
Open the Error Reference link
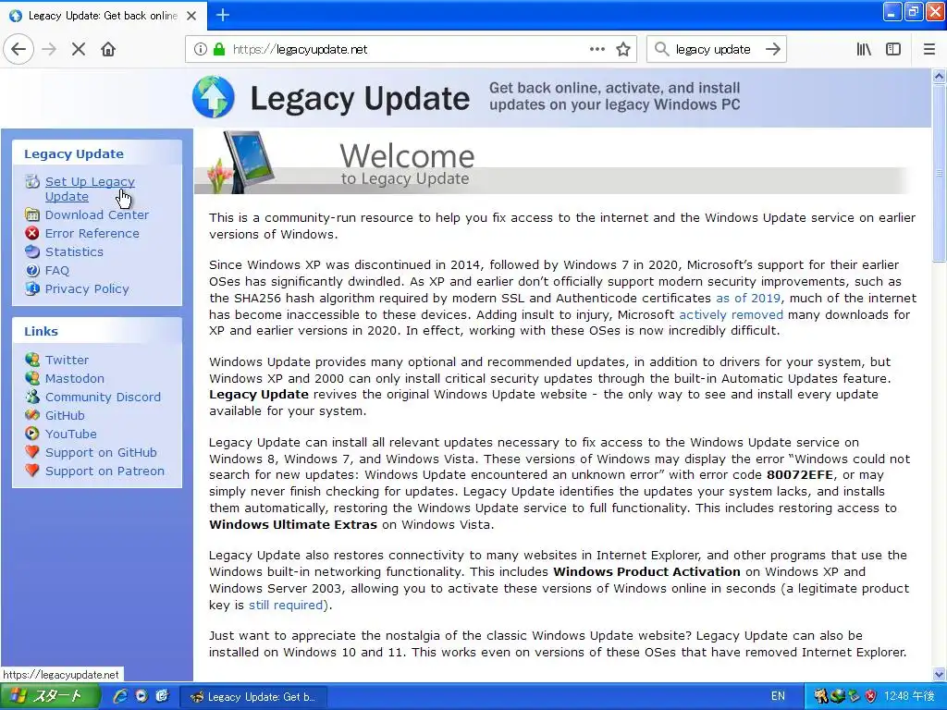(92, 233)
